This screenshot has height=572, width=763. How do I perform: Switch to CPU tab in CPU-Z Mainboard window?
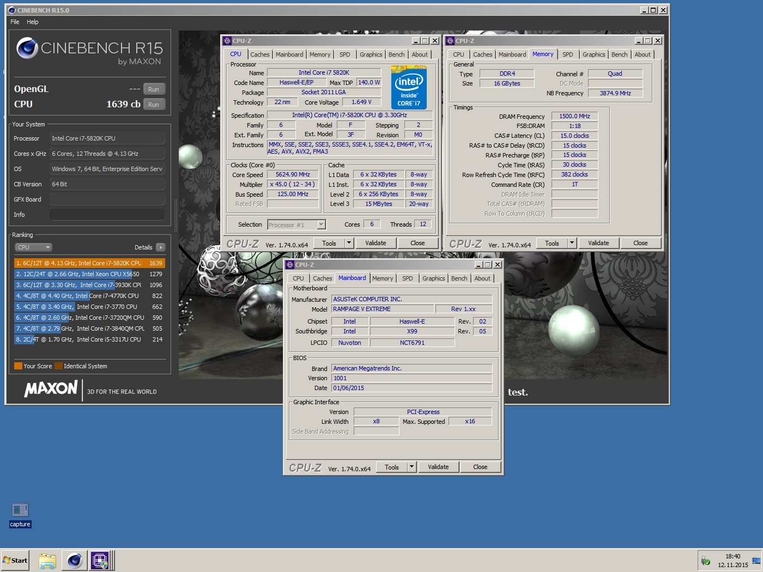pos(299,278)
